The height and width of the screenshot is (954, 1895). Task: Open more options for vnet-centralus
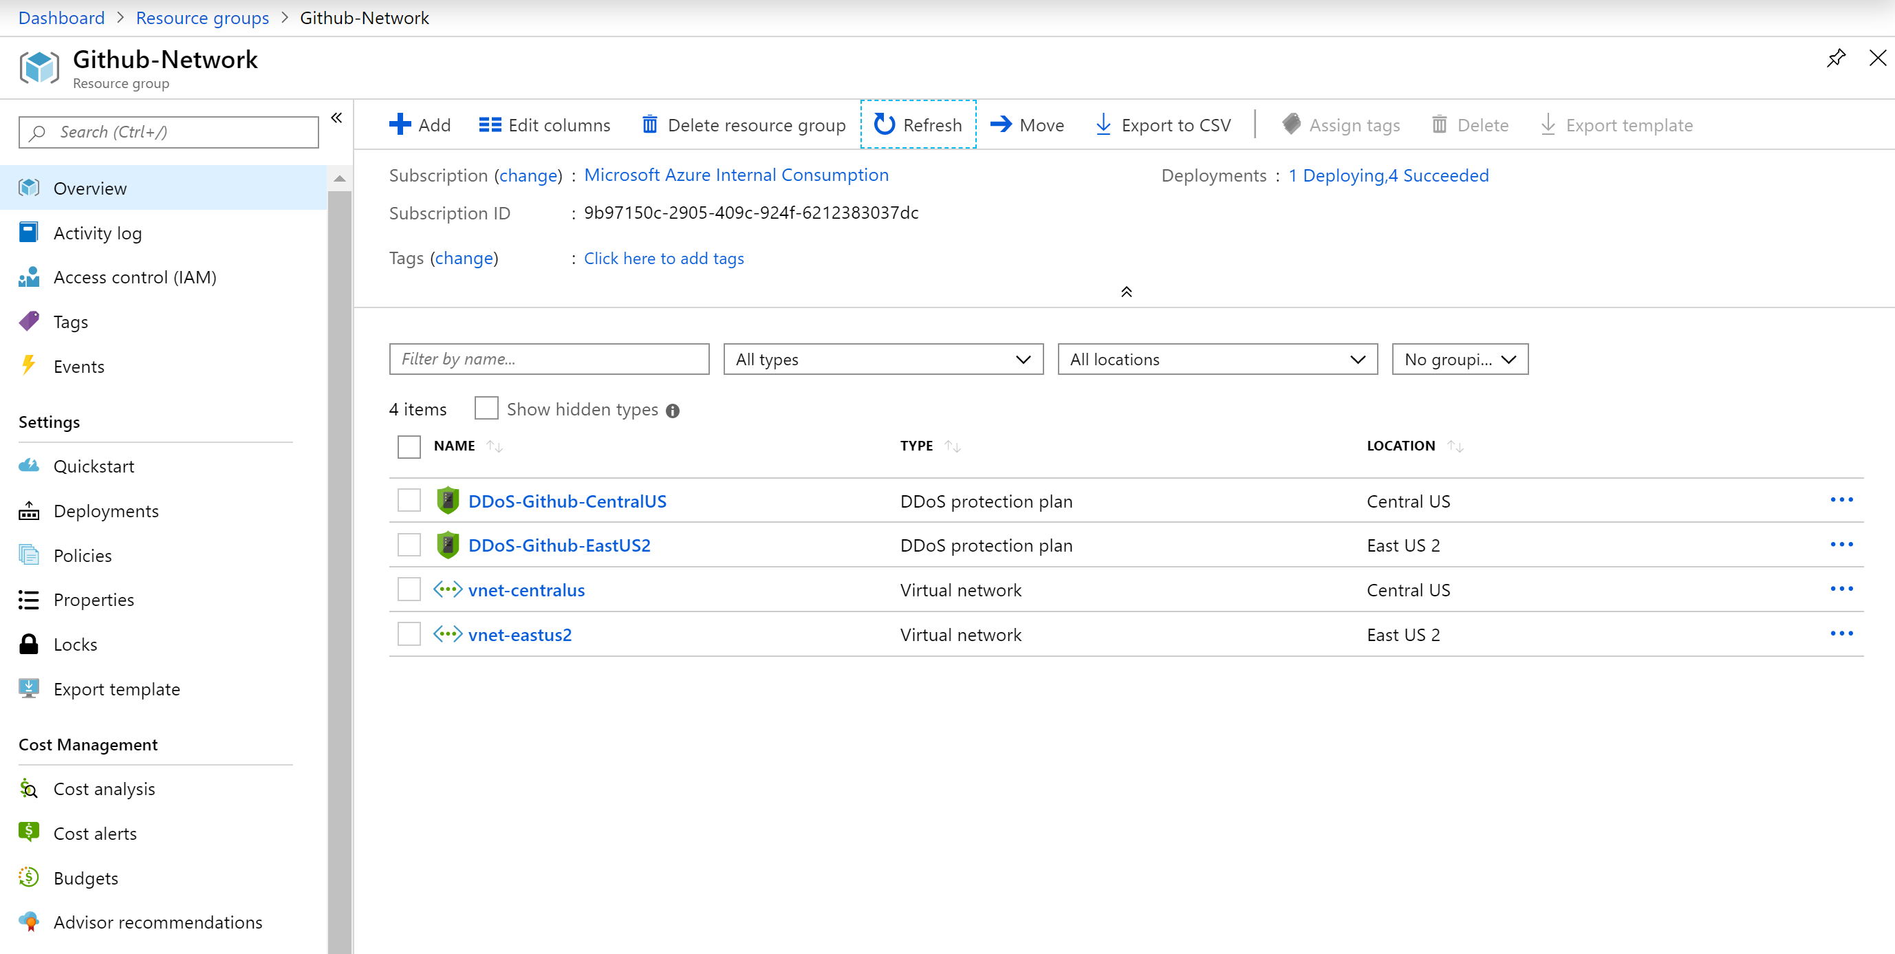point(1841,589)
